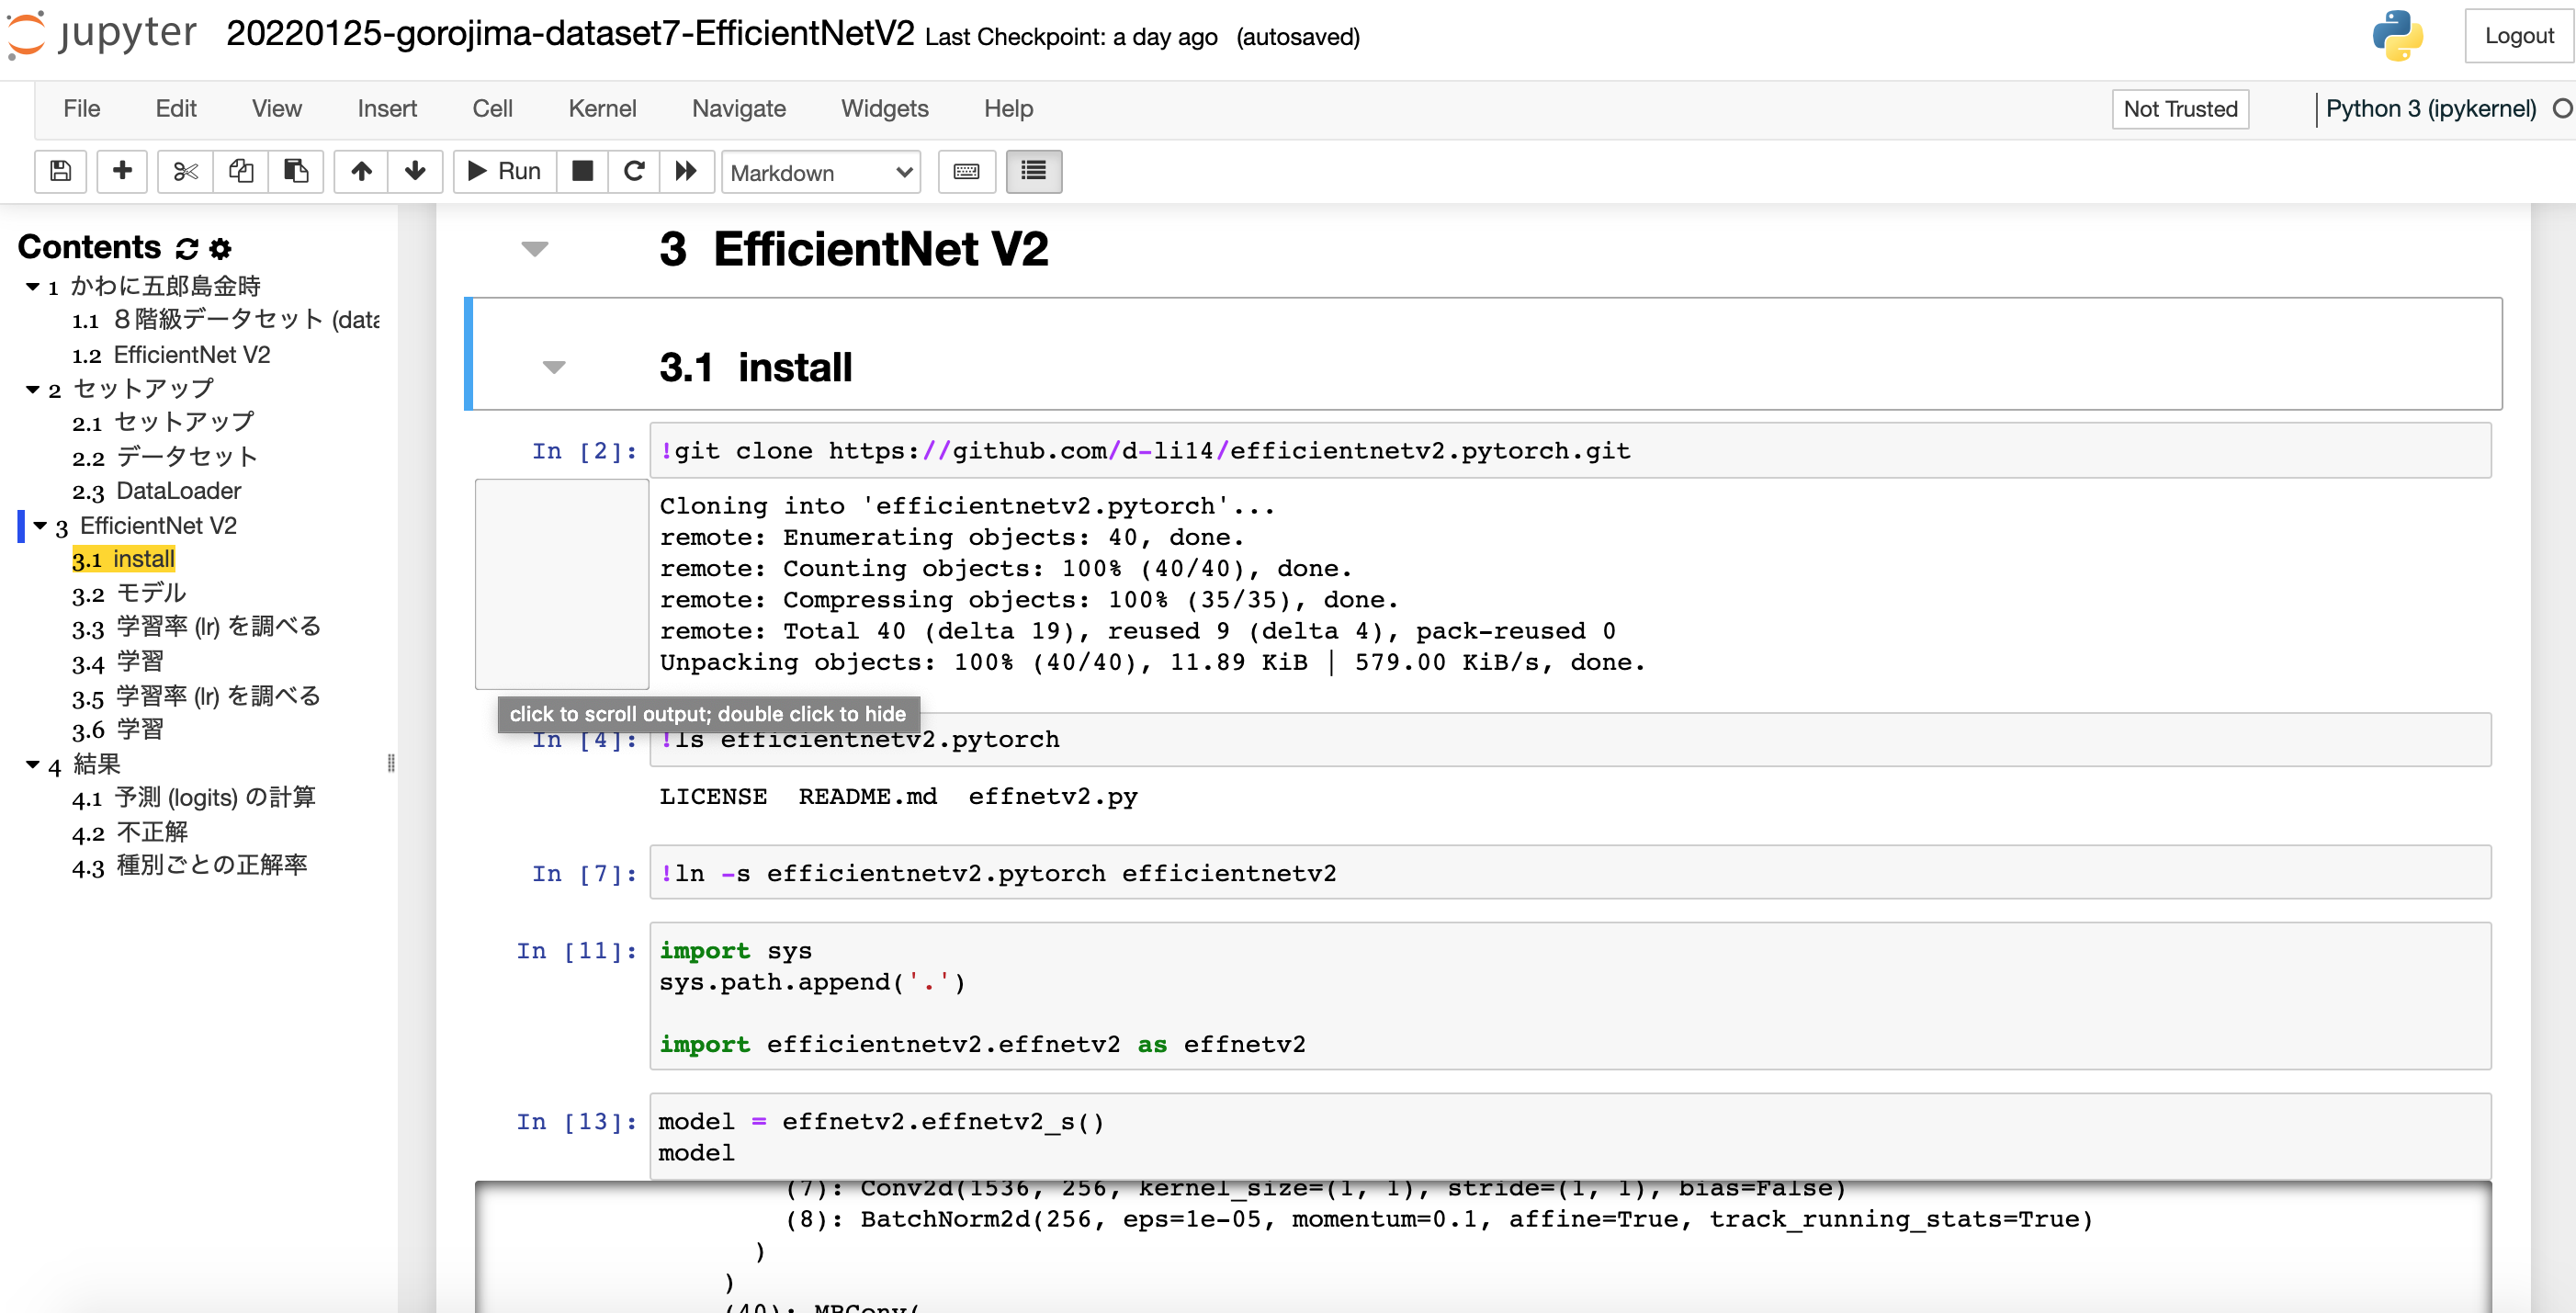
Task: Open the cell type Markdown dropdown
Action: tap(821, 172)
